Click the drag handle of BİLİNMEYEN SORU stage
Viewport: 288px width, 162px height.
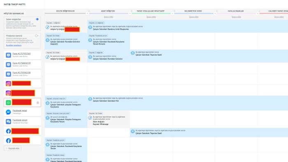coord(174,11)
